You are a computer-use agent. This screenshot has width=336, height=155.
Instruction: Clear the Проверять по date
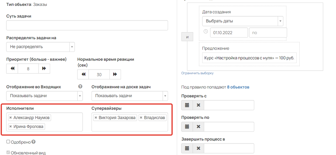[198, 127]
